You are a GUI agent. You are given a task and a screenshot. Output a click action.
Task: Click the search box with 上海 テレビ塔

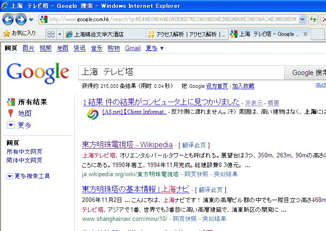point(181,73)
